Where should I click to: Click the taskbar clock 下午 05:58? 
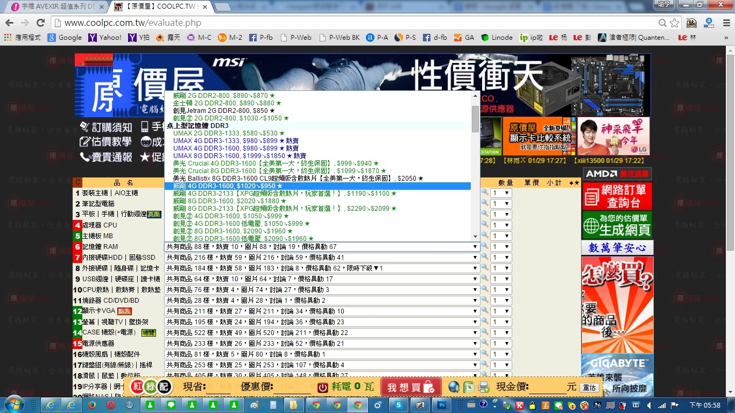[x=704, y=405]
